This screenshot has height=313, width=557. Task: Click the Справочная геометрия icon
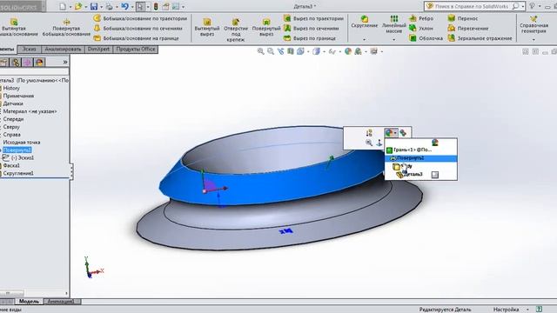(534, 19)
